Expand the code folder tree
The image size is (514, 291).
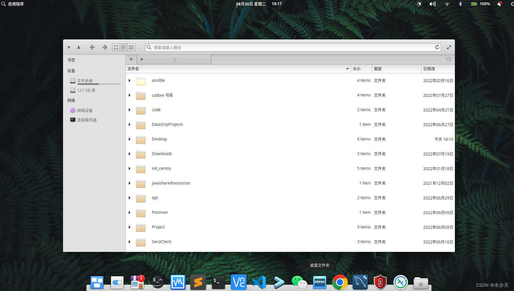(130, 110)
